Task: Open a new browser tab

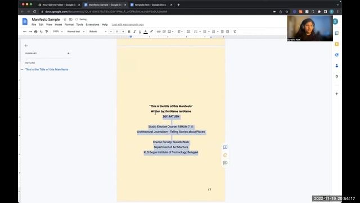Action: point(179,5)
